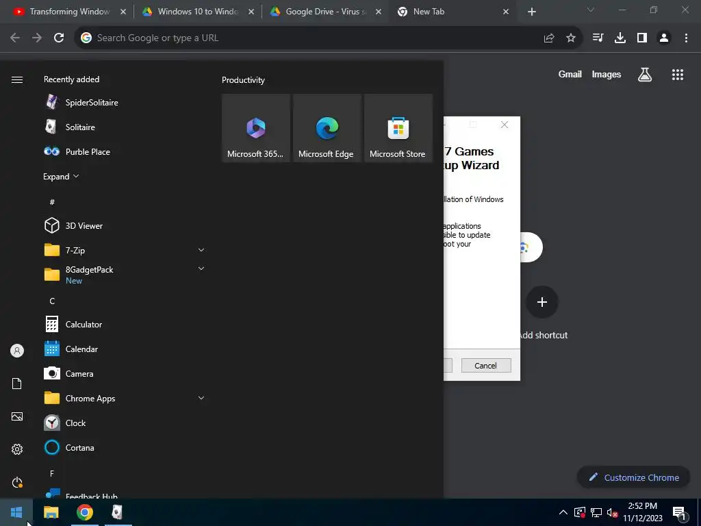Open Google apps grid
The image size is (701, 526).
(x=678, y=75)
